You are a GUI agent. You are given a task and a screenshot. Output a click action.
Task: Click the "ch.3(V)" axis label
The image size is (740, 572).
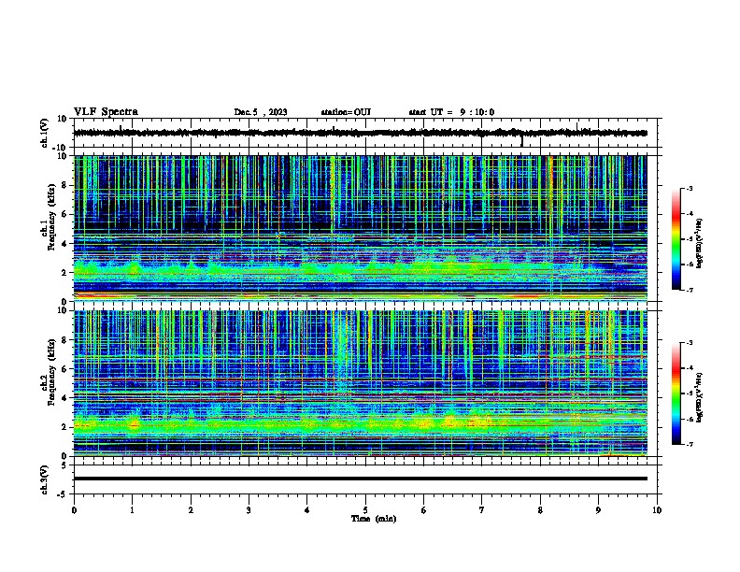pos(45,479)
